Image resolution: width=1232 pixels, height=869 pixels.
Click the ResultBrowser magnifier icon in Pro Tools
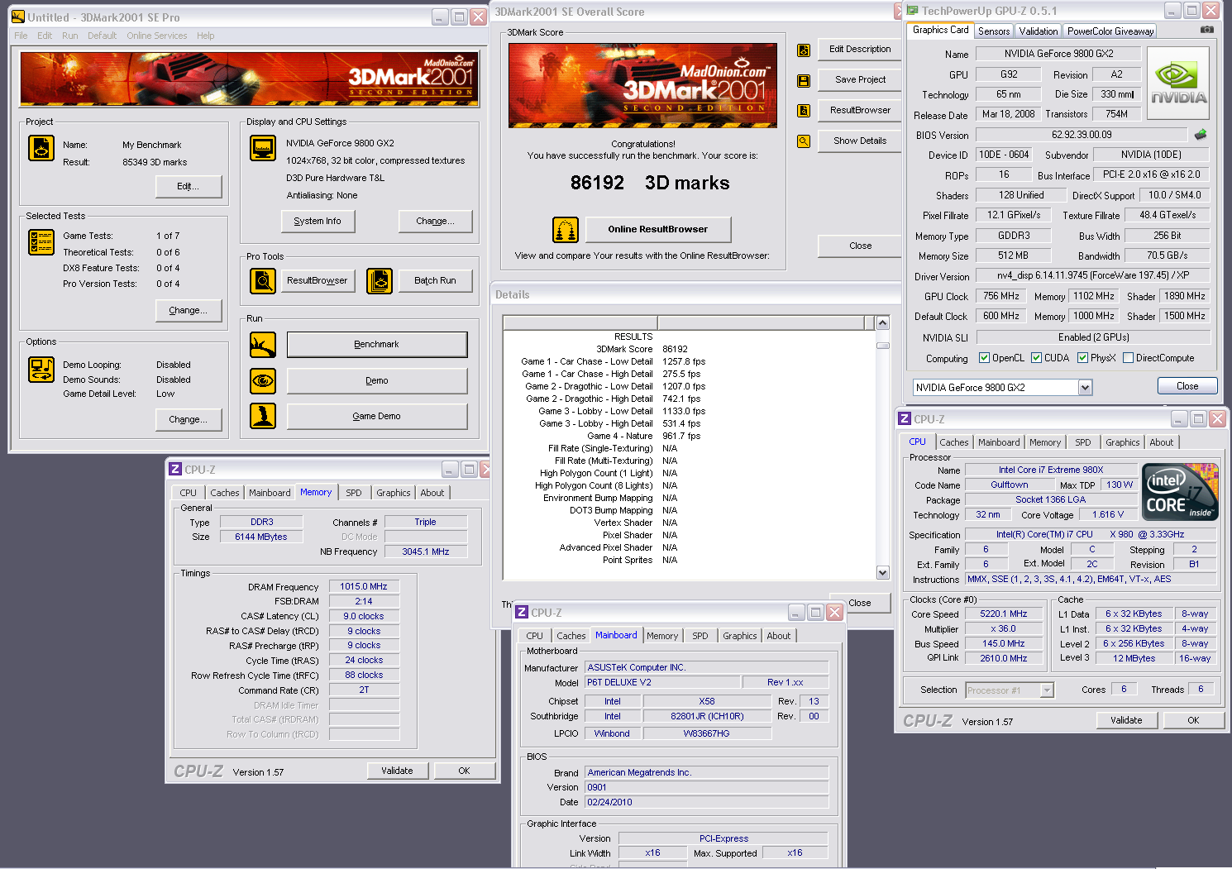[263, 281]
